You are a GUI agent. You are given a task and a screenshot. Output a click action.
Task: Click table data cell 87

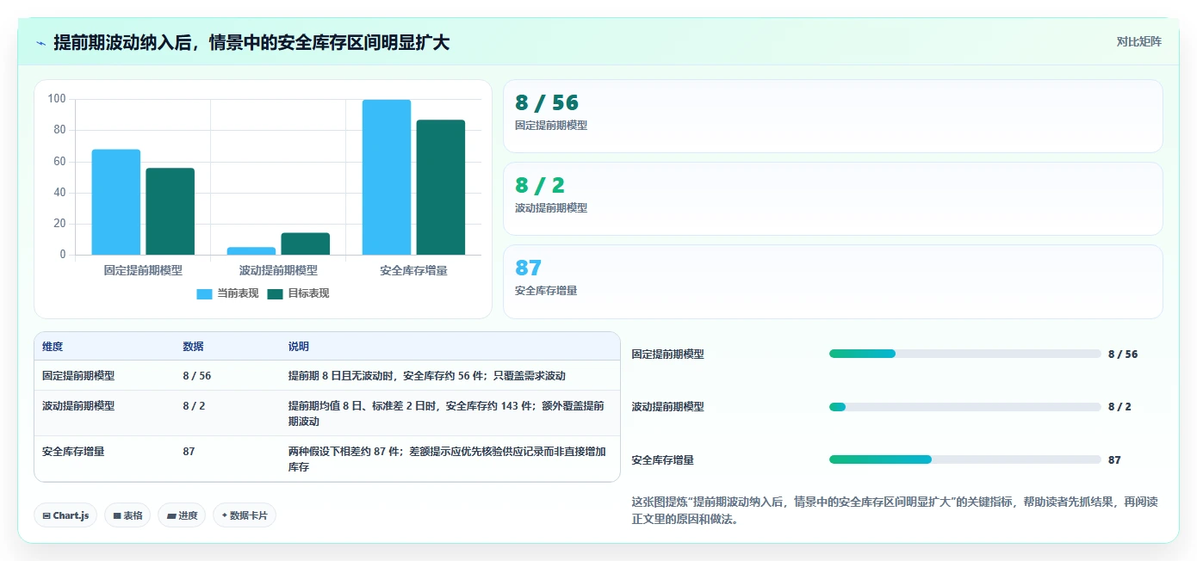click(x=189, y=451)
